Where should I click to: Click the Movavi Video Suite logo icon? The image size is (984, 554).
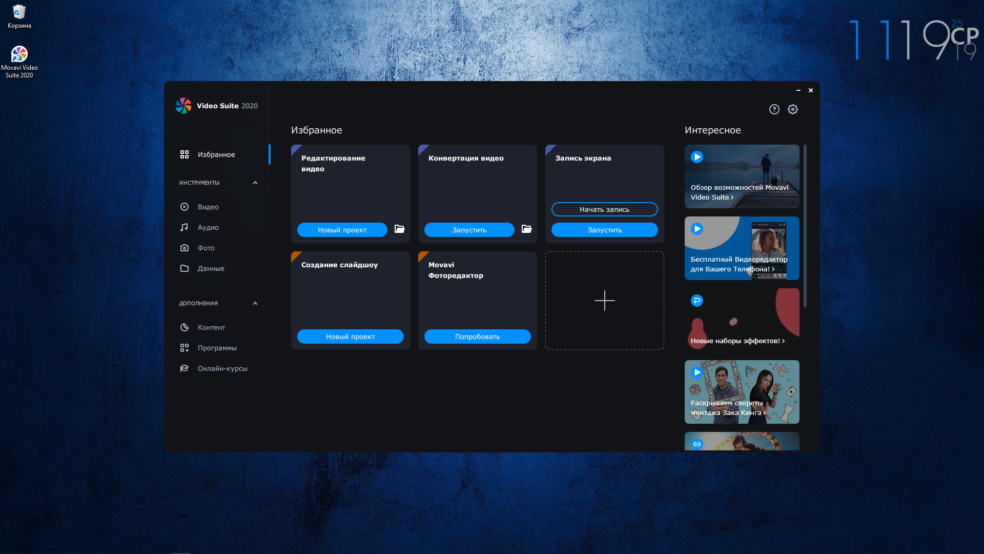[x=183, y=106]
